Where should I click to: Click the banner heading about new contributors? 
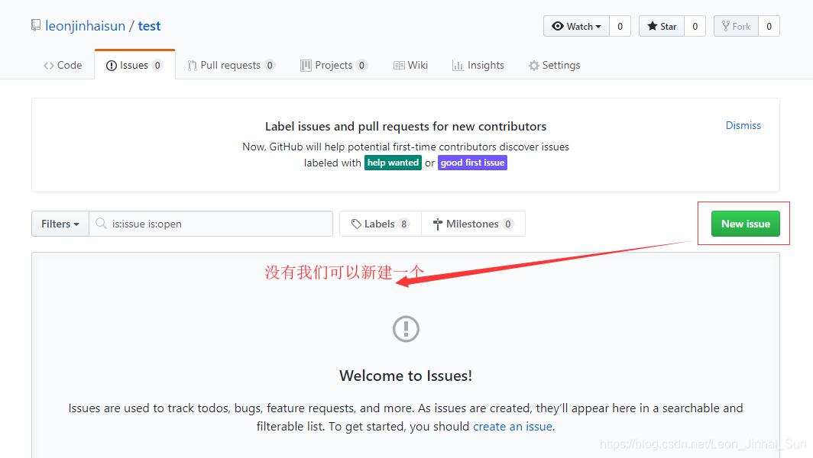[406, 127]
